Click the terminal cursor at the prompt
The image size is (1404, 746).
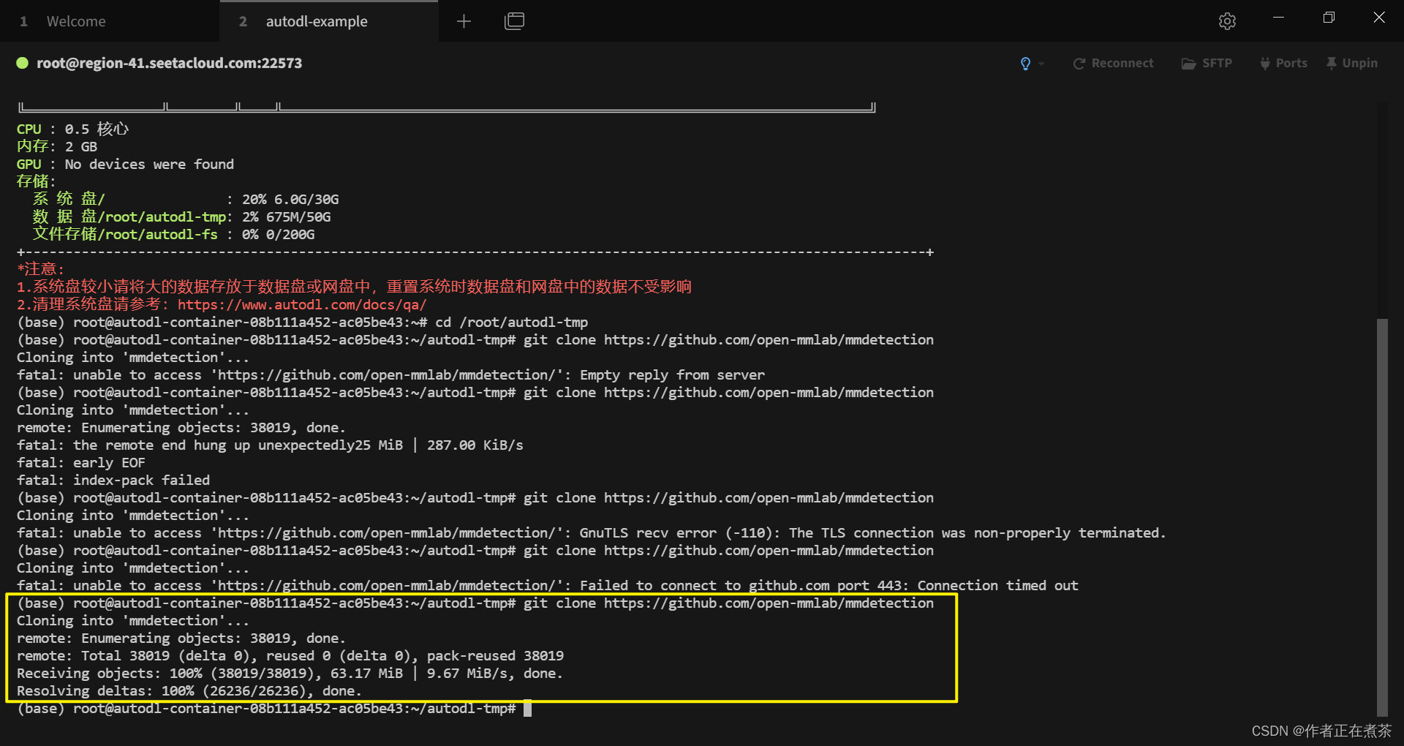pos(527,709)
